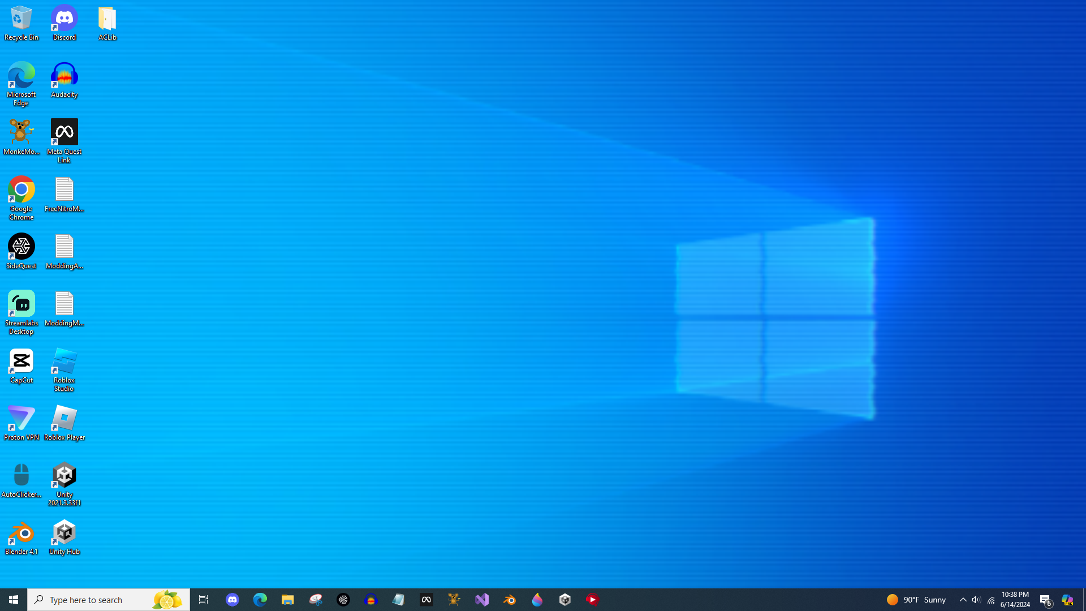Click the CapCut desktop icon
1086x611 pixels.
[21, 366]
